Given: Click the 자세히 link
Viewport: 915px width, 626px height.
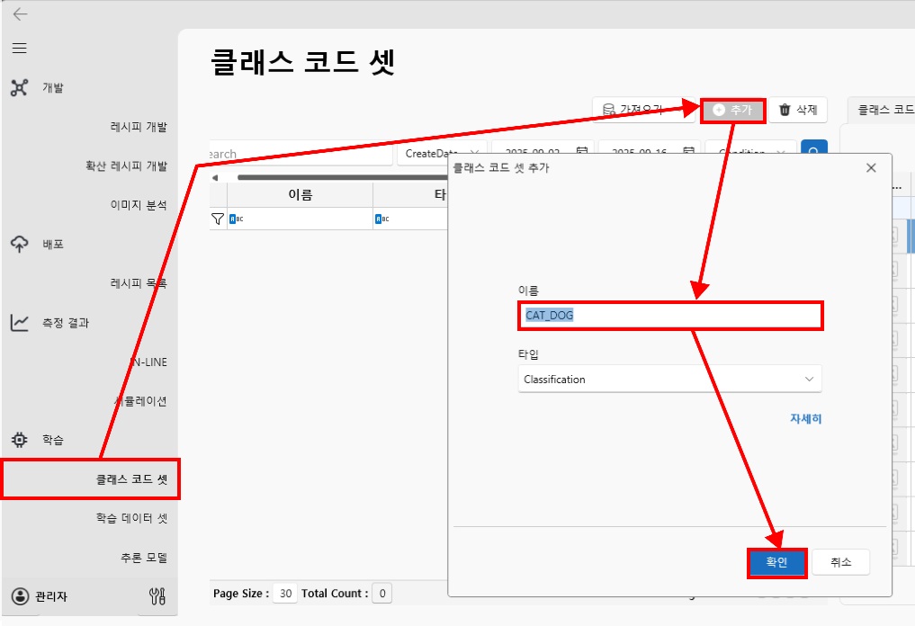Looking at the screenshot, I should pyautogui.click(x=805, y=419).
